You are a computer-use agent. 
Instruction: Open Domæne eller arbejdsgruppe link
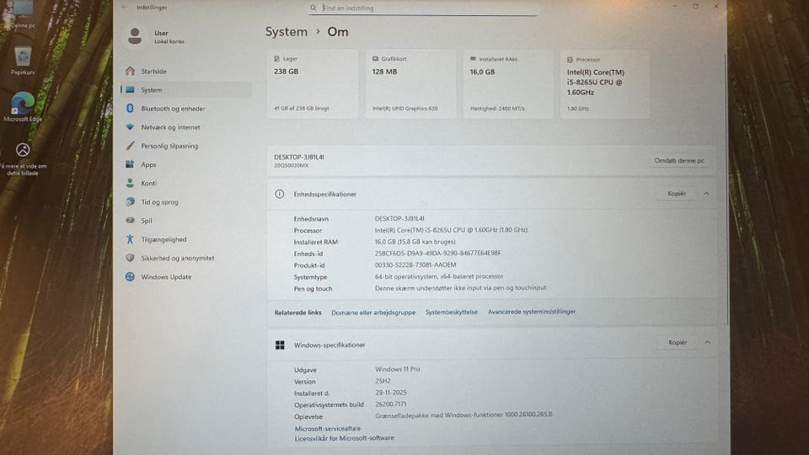373,312
